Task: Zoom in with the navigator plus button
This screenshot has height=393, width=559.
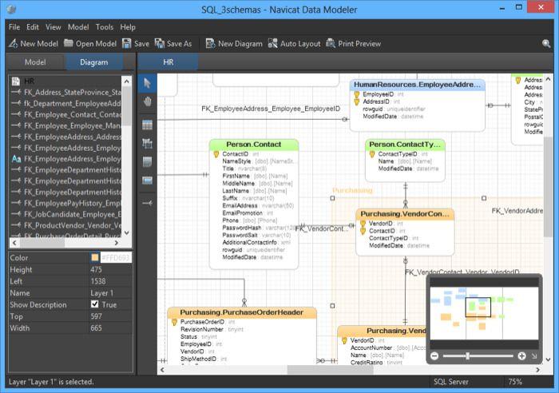Action: point(521,356)
